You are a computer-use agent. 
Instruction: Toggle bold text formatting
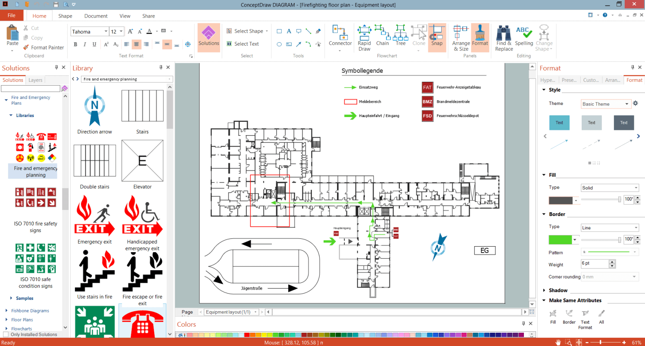[x=75, y=44]
